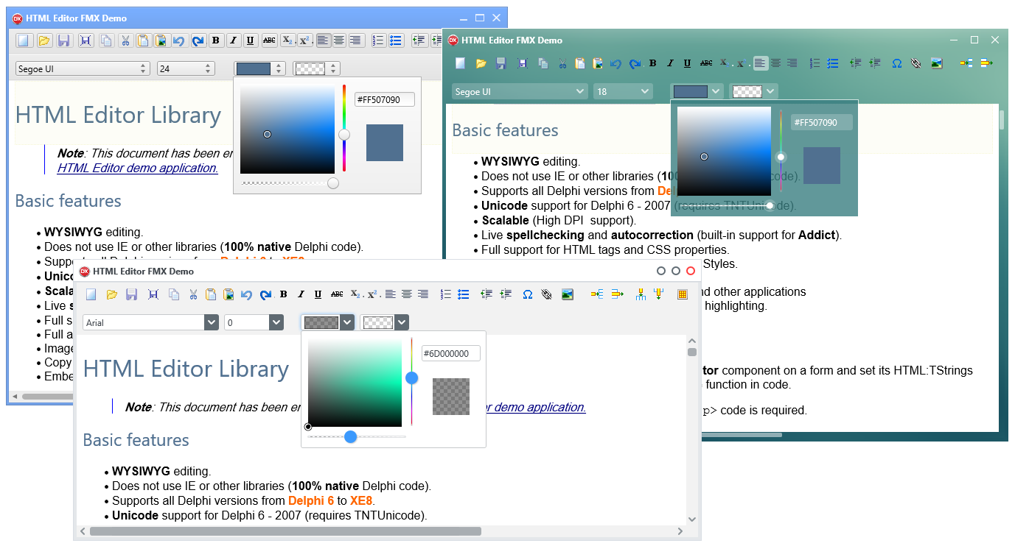Toggle Underline in front window toolbar
This screenshot has width=1015, height=546.
[318, 294]
